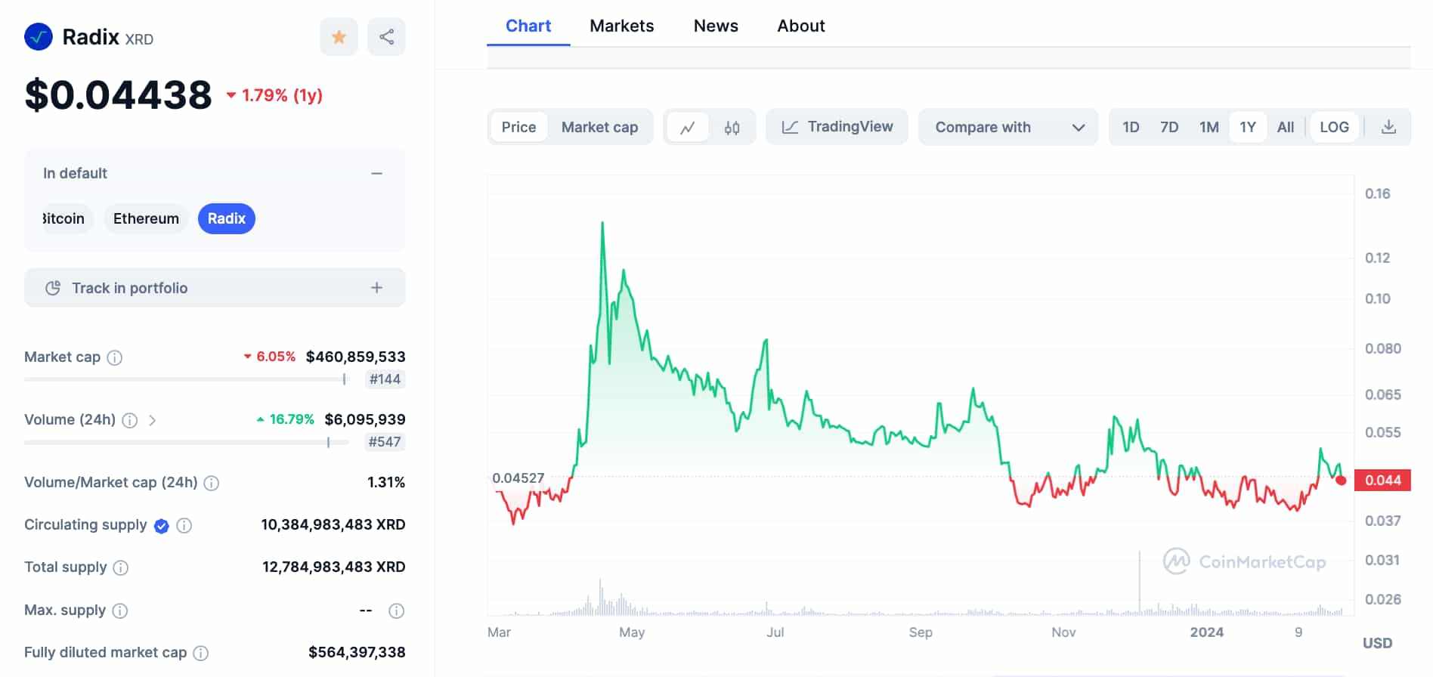Click plus icon in Track in portfolio
This screenshot has width=1433, height=677.
(x=376, y=288)
